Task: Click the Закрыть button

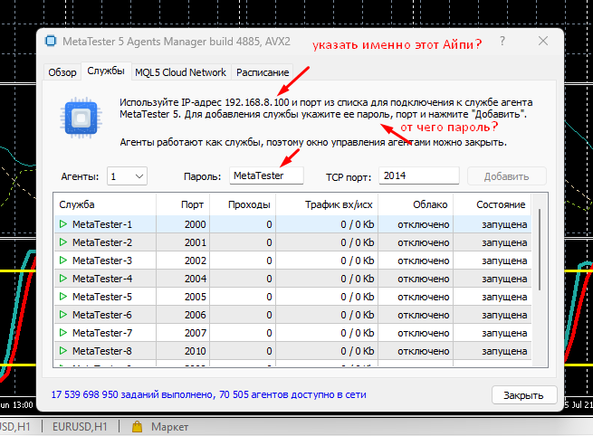Action: 524,395
